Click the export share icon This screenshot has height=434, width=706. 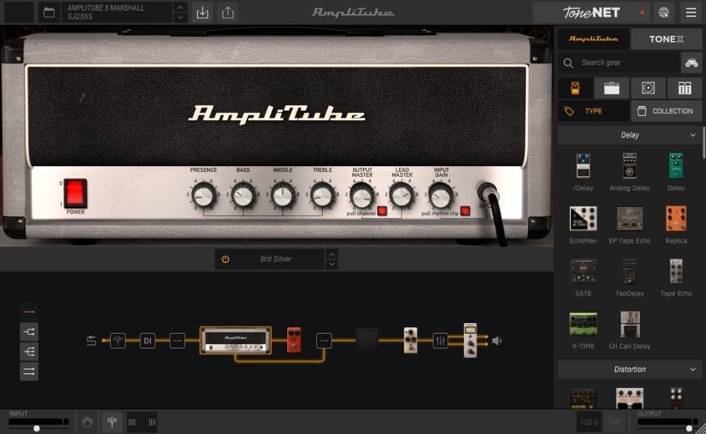pyautogui.click(x=228, y=13)
